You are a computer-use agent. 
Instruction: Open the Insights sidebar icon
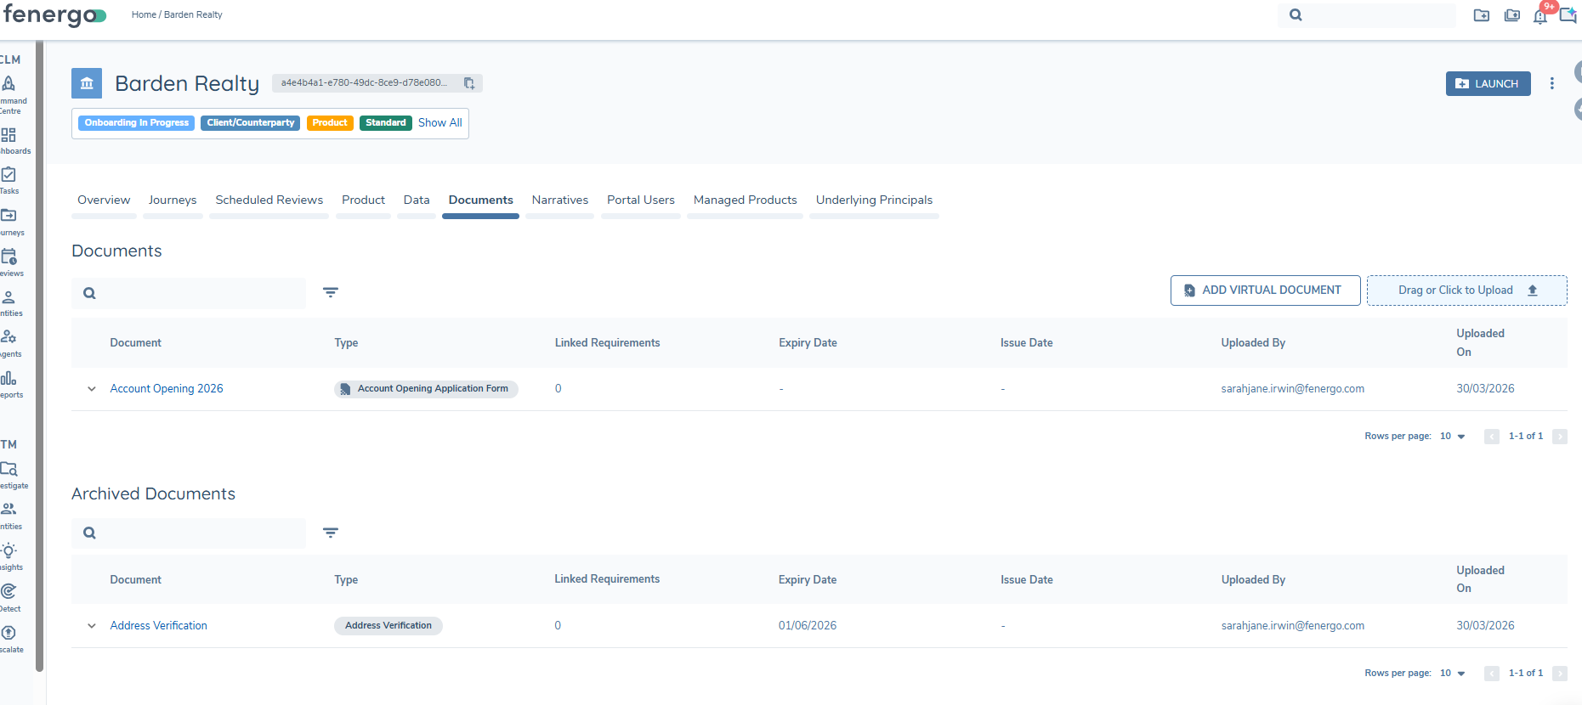9,550
